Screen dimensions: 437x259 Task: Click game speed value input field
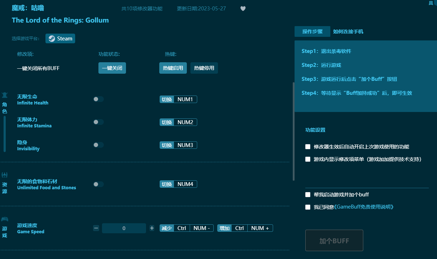pos(124,228)
